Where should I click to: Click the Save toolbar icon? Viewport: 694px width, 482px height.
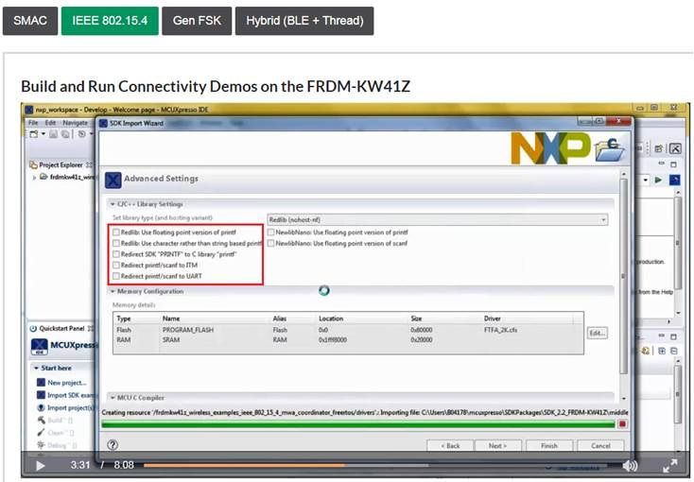(x=53, y=133)
